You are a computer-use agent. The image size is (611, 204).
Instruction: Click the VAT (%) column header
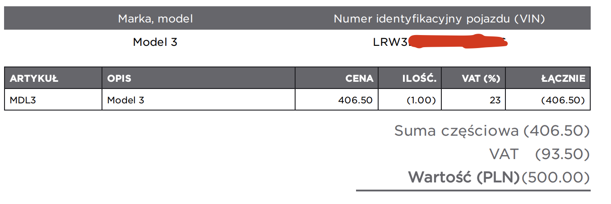point(473,78)
